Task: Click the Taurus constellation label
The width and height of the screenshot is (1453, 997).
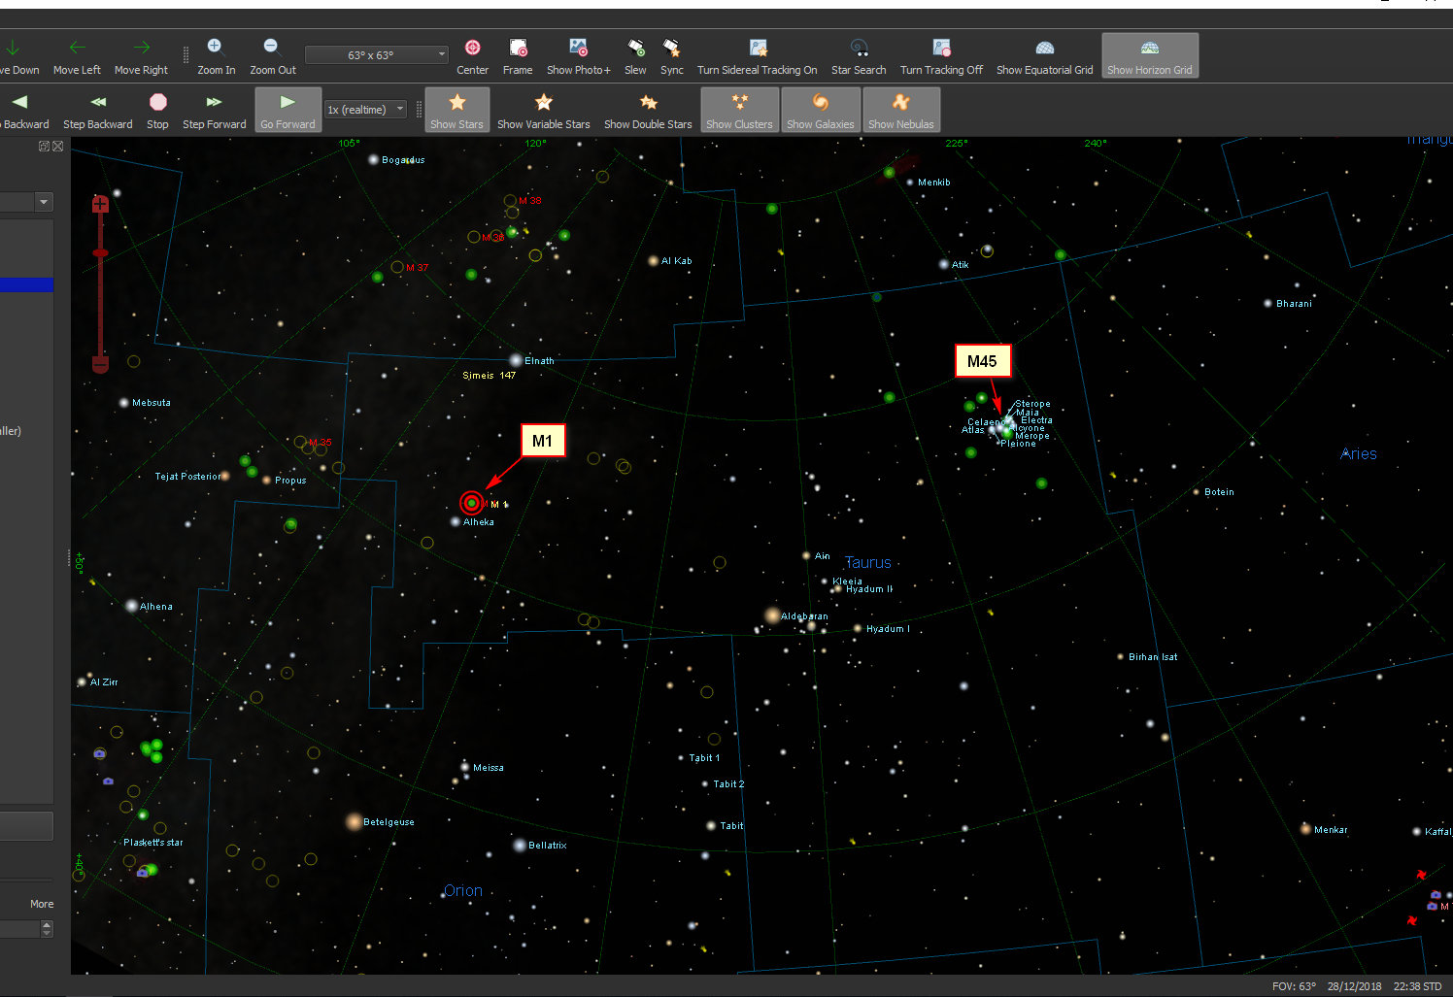Action: click(x=867, y=562)
